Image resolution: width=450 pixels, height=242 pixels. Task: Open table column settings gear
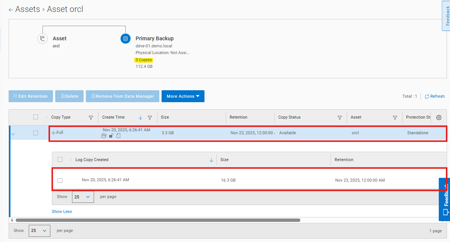(439, 117)
